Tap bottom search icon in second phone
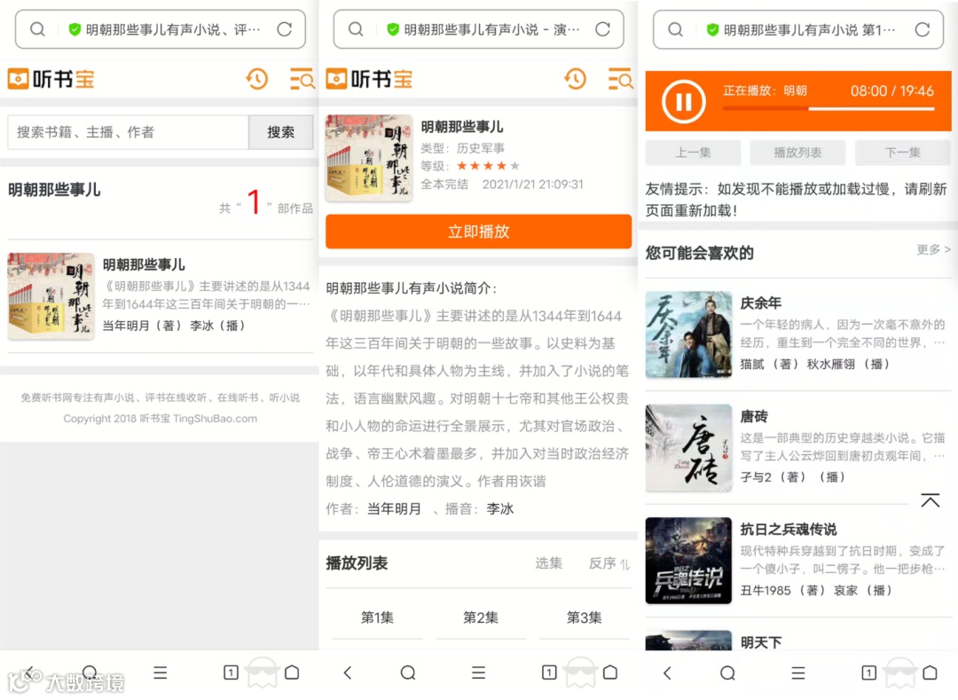The height and width of the screenshot is (700, 958). [408, 672]
